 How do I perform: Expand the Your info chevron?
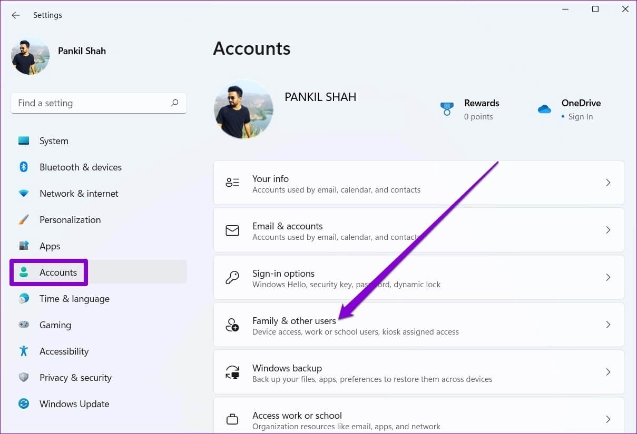[x=608, y=183]
